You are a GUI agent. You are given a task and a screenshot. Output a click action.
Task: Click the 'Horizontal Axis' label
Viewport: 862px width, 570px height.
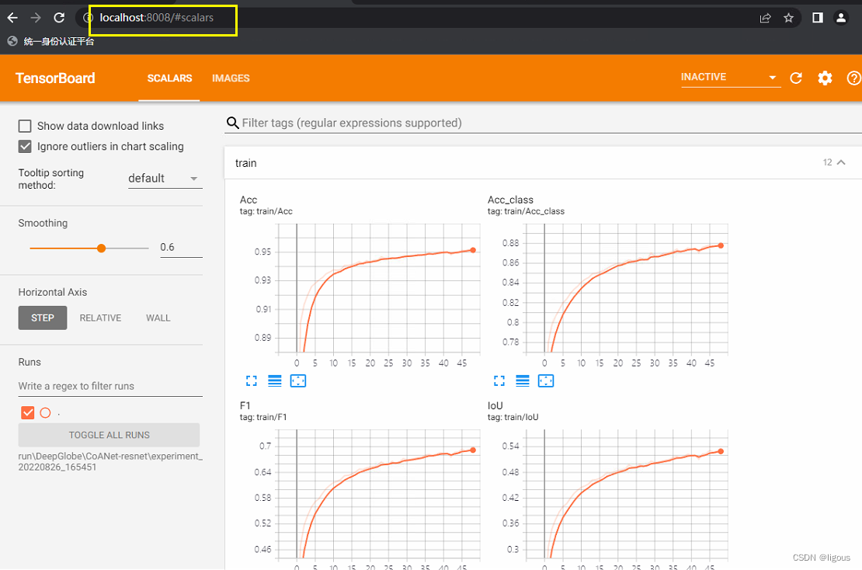[52, 292]
